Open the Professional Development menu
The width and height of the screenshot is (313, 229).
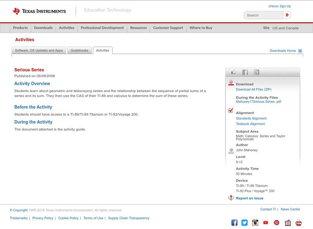pyautogui.click(x=102, y=28)
